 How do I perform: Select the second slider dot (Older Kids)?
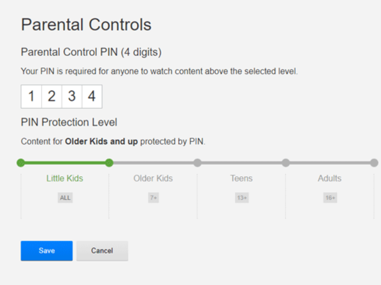pos(109,163)
